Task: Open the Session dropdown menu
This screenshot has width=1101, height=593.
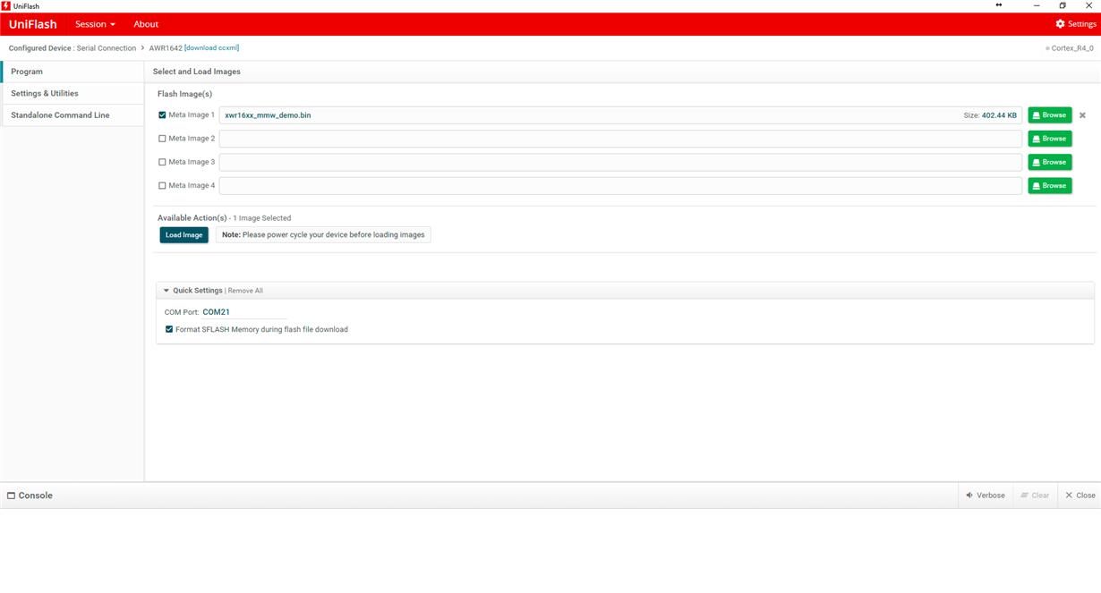Action: pos(95,24)
